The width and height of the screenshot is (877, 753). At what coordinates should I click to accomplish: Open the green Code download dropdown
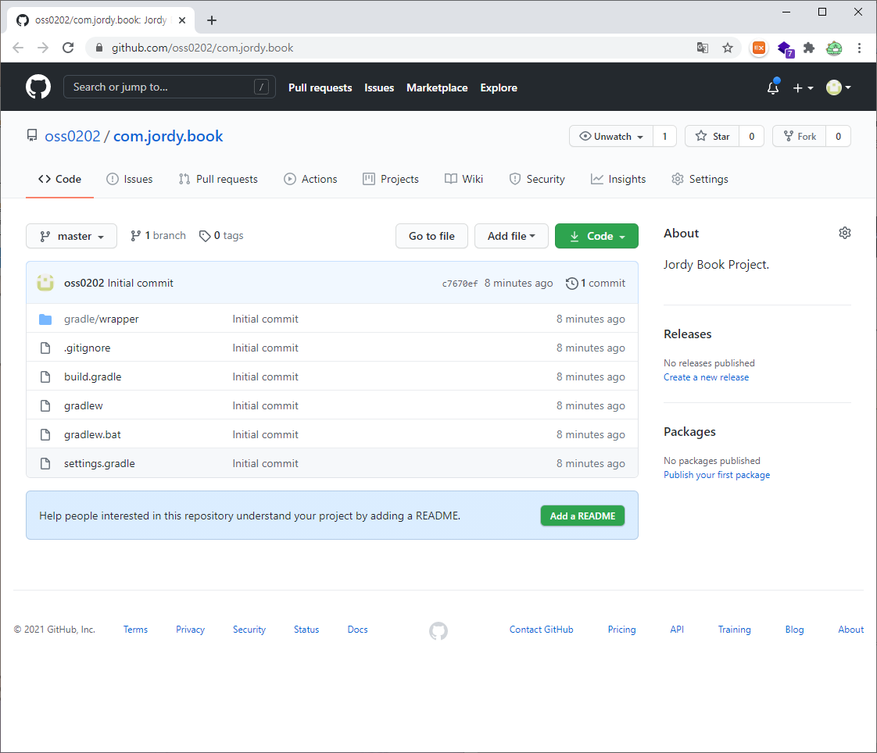click(x=597, y=236)
